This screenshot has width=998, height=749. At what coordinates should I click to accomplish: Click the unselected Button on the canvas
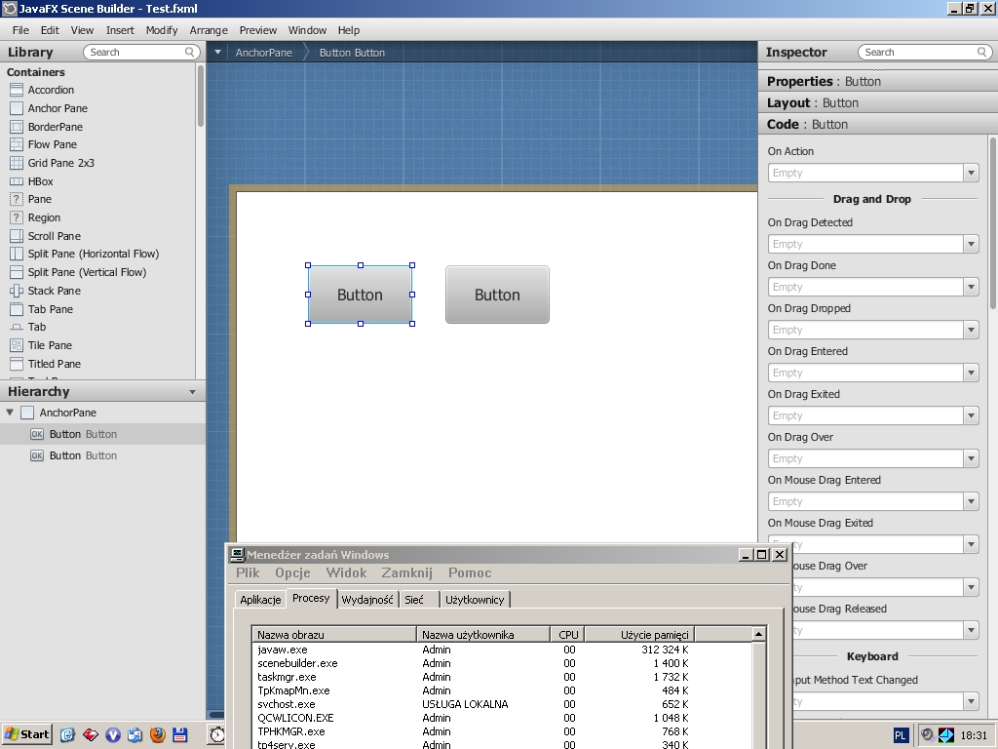[497, 295]
